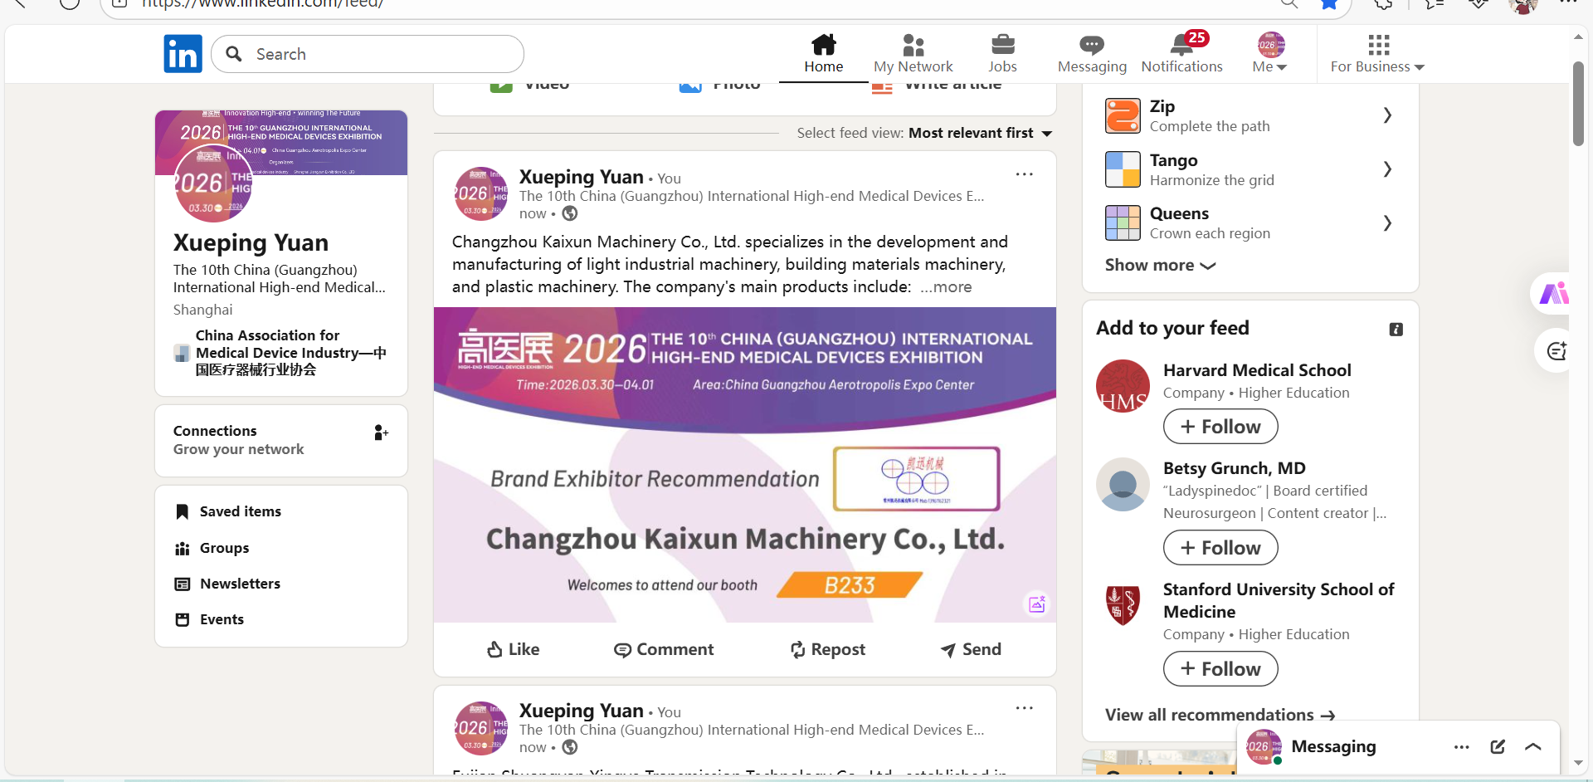The width and height of the screenshot is (1593, 782).
Task: Click View all recommendations link
Action: 1220,715
